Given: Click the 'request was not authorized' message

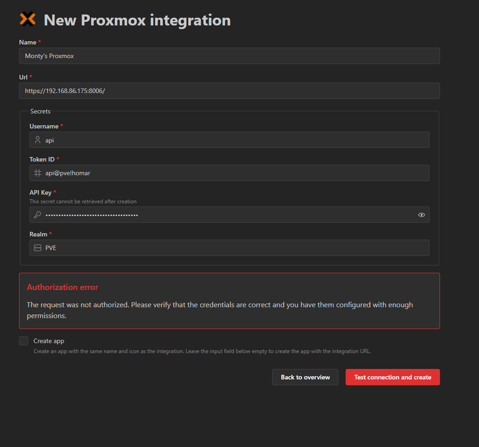Looking at the screenshot, I should point(220,310).
